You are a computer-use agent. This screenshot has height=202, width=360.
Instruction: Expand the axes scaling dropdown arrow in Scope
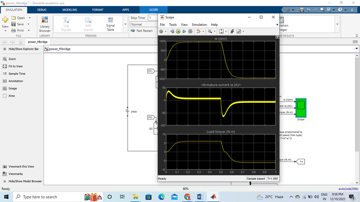point(226,31)
